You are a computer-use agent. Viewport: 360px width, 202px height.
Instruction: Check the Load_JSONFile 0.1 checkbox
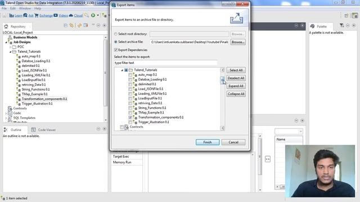pos(130,89)
